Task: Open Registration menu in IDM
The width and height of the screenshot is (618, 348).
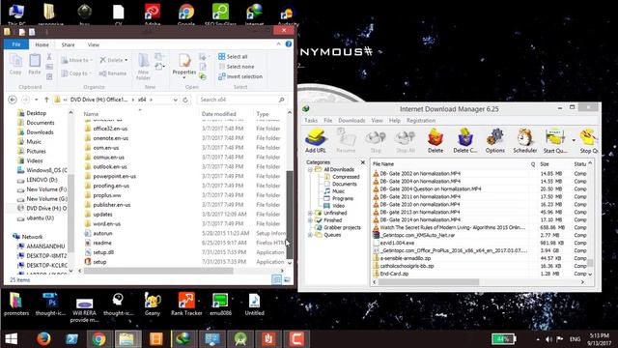Action: [421, 120]
